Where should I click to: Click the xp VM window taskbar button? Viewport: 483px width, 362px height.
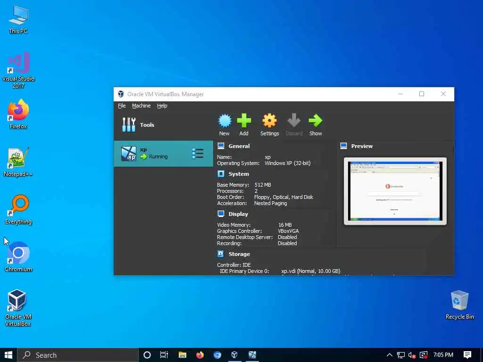click(252, 355)
